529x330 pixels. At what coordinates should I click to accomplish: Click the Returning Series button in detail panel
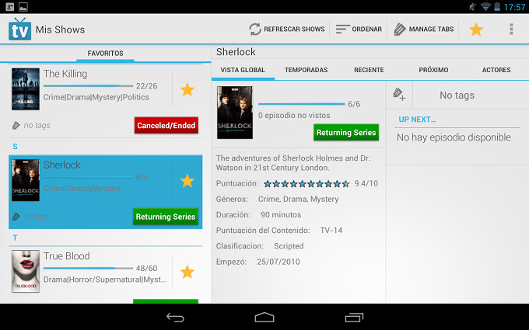tap(345, 132)
